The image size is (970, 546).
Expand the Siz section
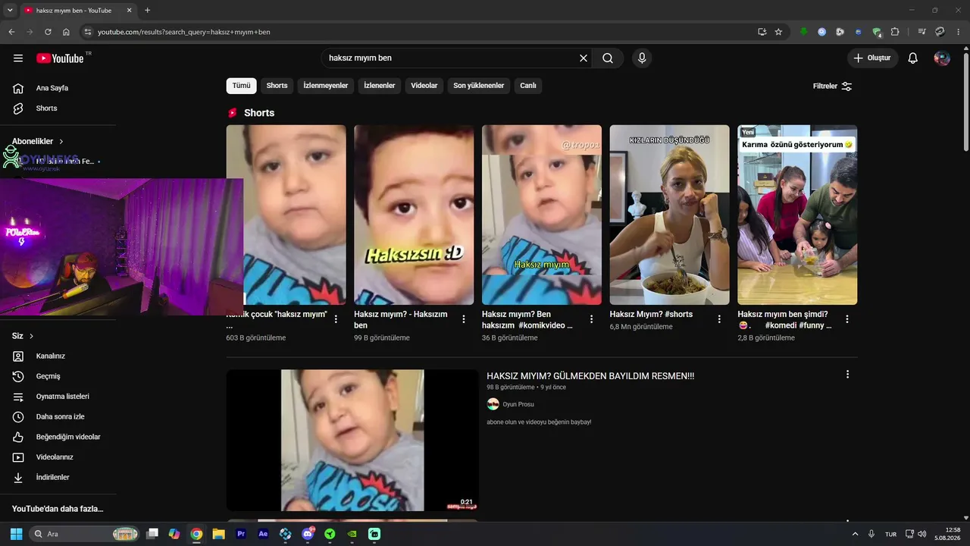(x=23, y=336)
